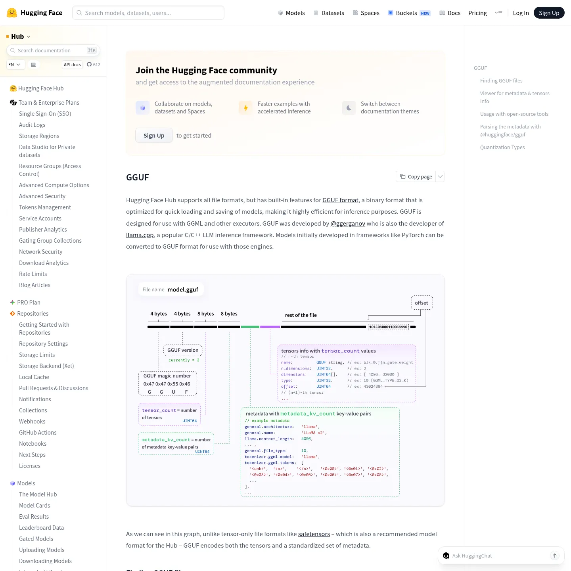
Task: Click the moon icon for documentation themes
Action: (349, 108)
